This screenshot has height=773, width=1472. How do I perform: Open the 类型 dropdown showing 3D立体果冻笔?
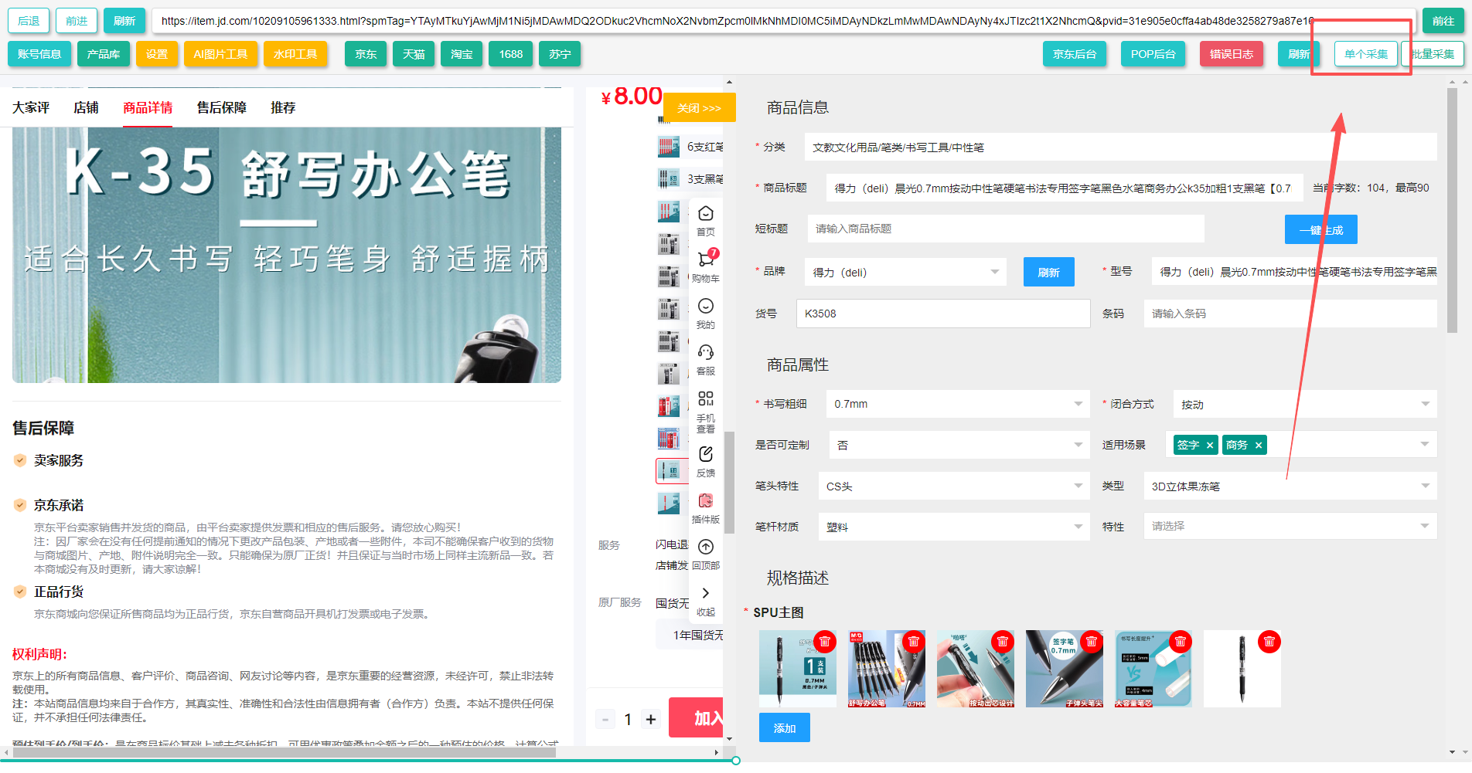tap(1290, 486)
